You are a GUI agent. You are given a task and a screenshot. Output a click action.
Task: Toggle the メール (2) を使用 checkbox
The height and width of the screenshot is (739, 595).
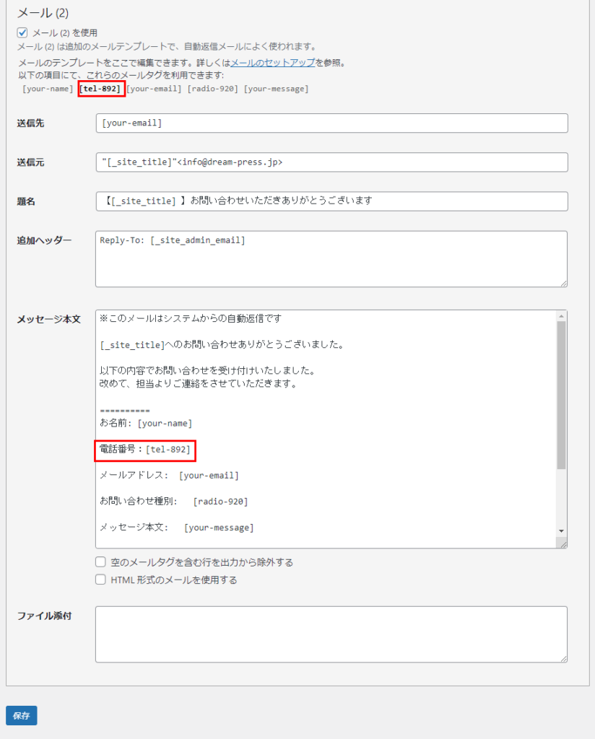(22, 32)
